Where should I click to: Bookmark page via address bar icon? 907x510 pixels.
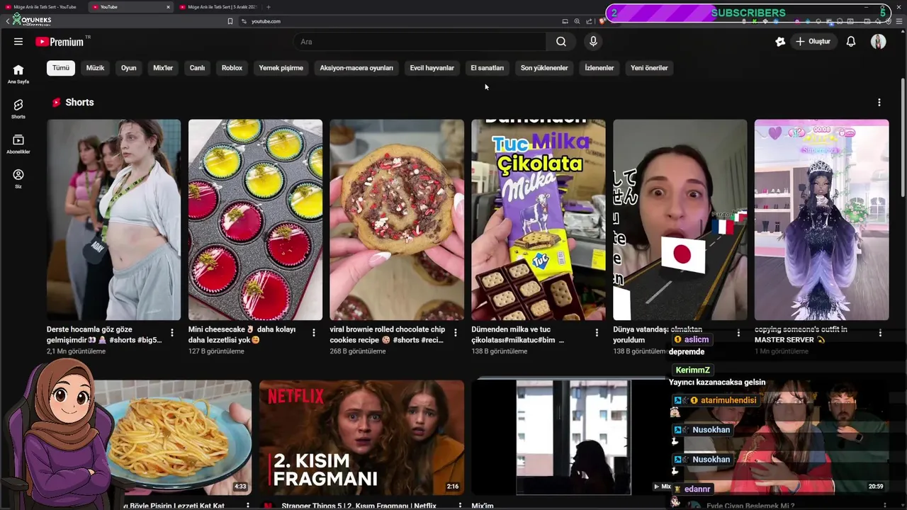click(x=230, y=21)
